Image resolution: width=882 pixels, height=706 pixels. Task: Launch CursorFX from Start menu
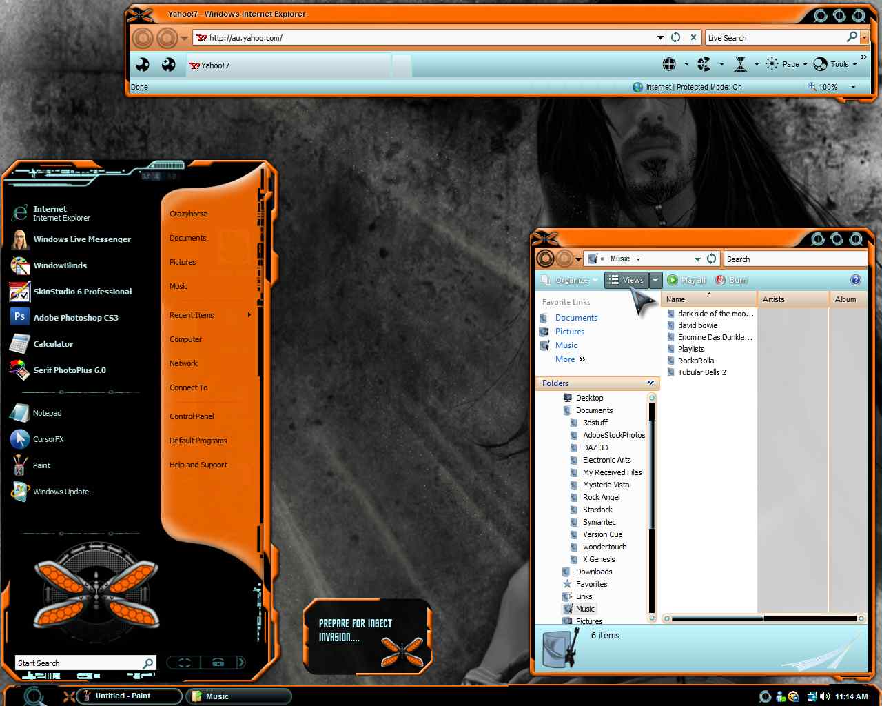click(48, 438)
